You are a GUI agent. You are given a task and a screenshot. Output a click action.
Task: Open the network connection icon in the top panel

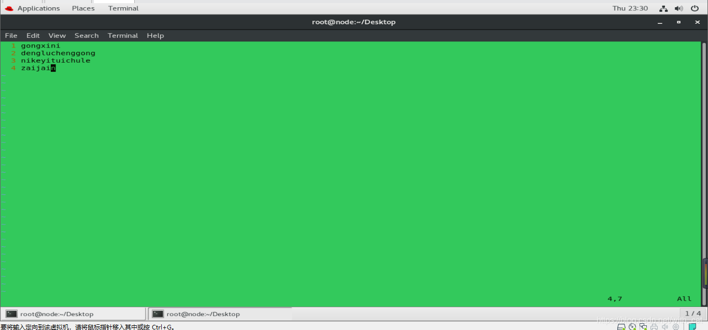tap(663, 8)
